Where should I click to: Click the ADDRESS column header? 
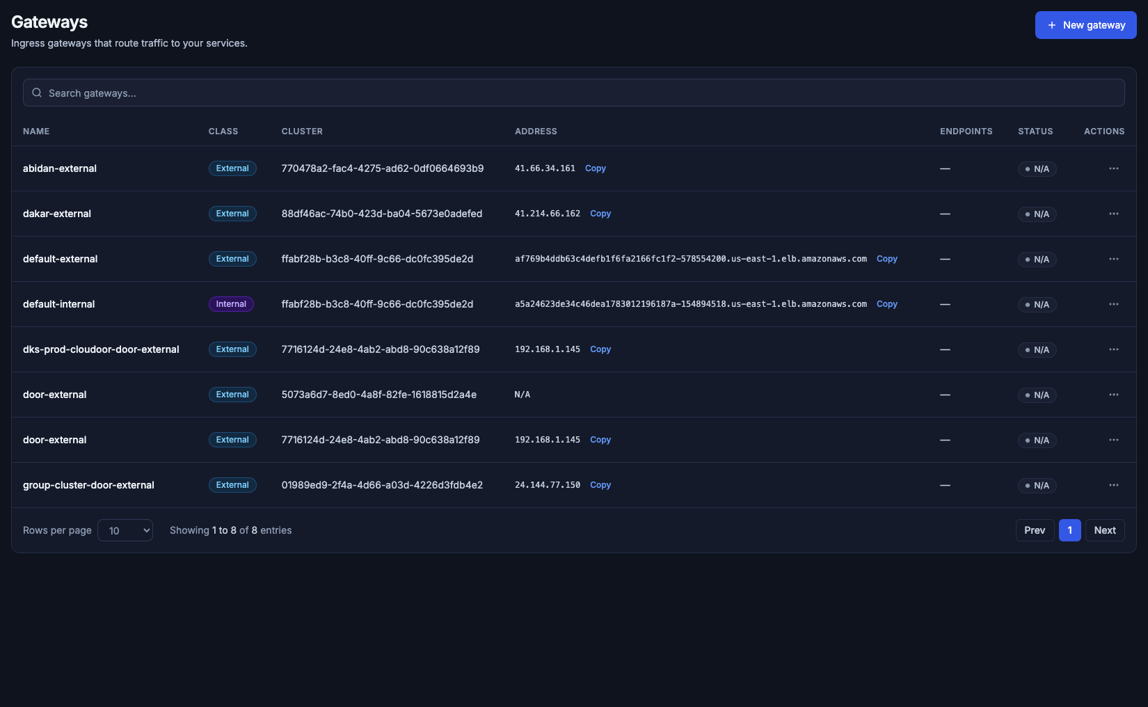536,132
